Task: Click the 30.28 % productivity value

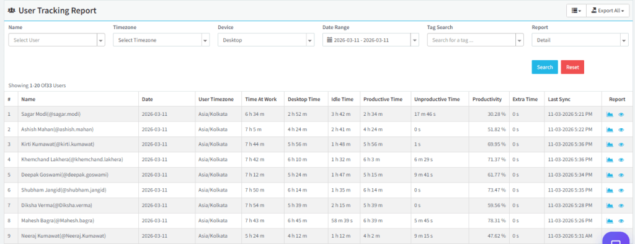Action: (497, 115)
